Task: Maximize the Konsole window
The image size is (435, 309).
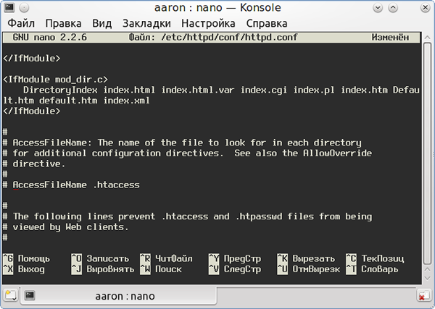Action: click(x=393, y=8)
